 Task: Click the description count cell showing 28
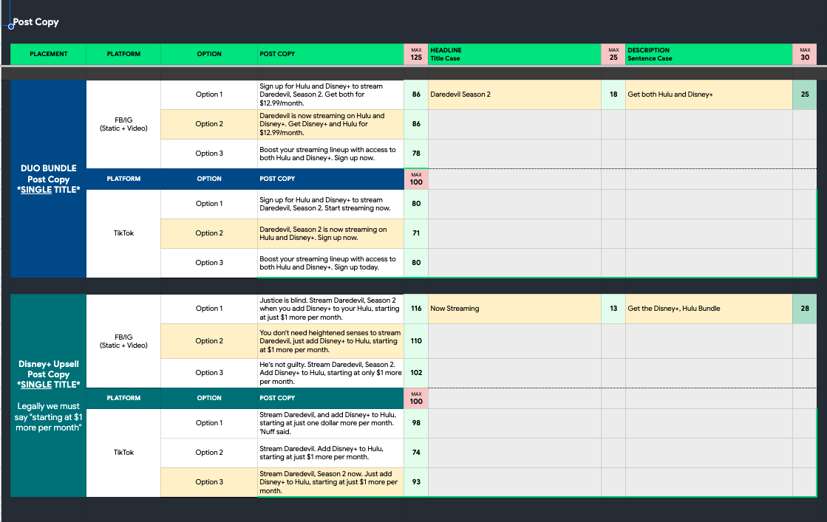point(804,309)
